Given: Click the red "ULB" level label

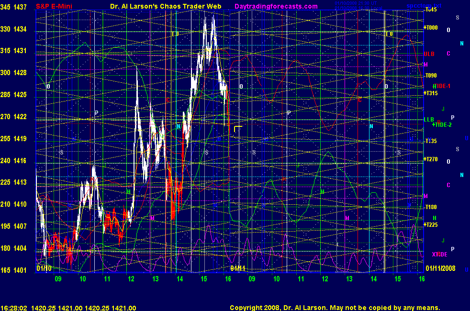Looking at the screenshot, I should click(x=429, y=54).
